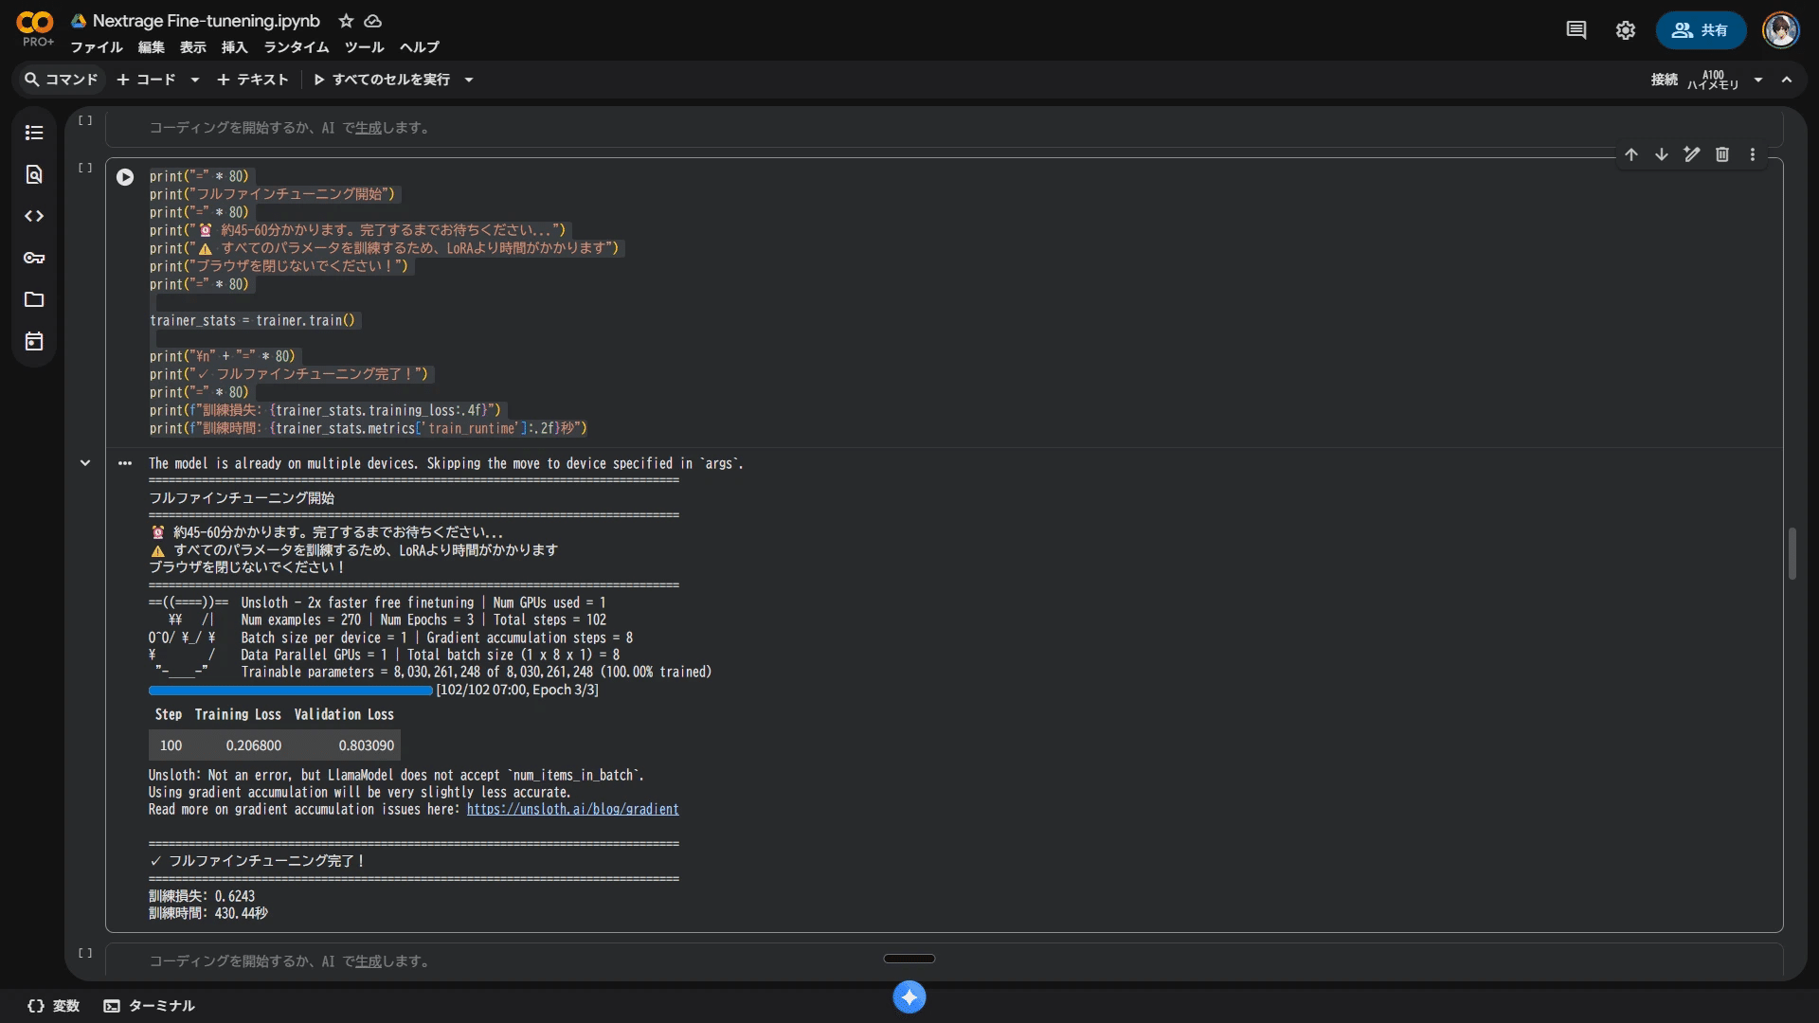Click AI 生成 link in bottom cell
Screen dimensions: 1819x1023
[x=369, y=961]
